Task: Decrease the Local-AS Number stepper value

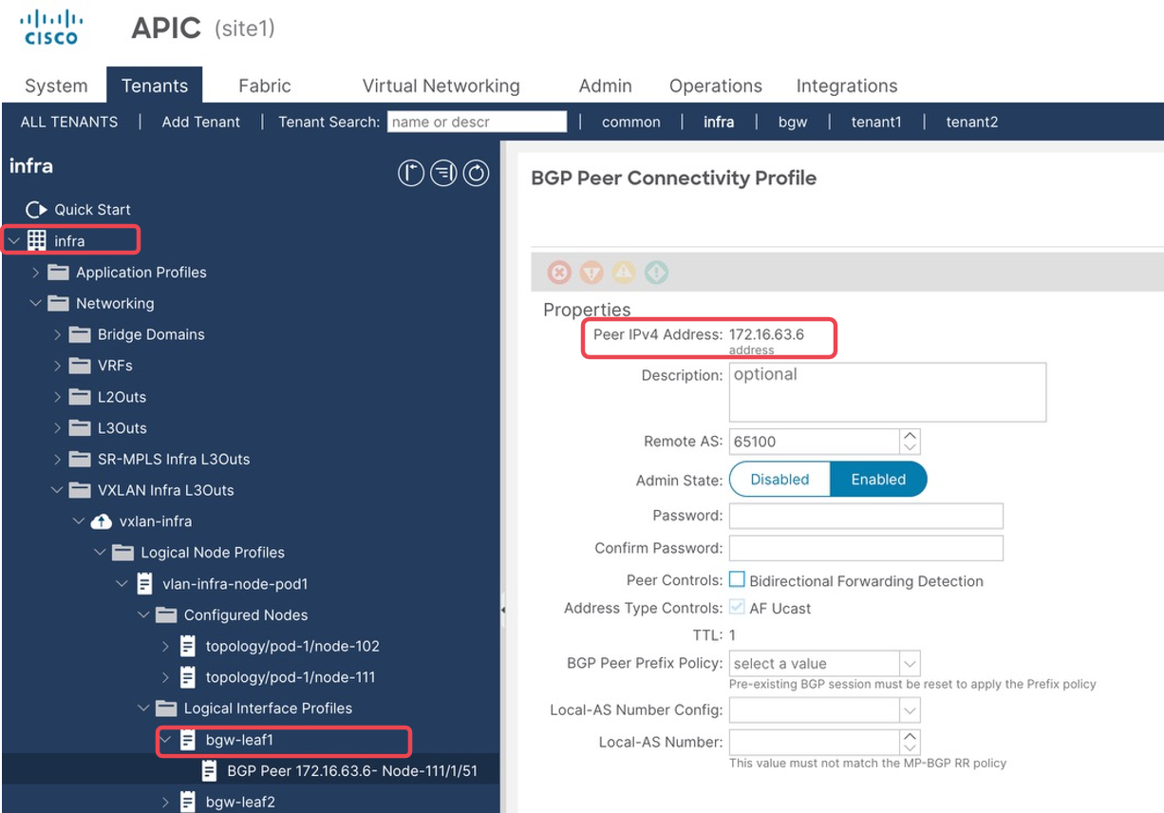Action: click(x=911, y=747)
